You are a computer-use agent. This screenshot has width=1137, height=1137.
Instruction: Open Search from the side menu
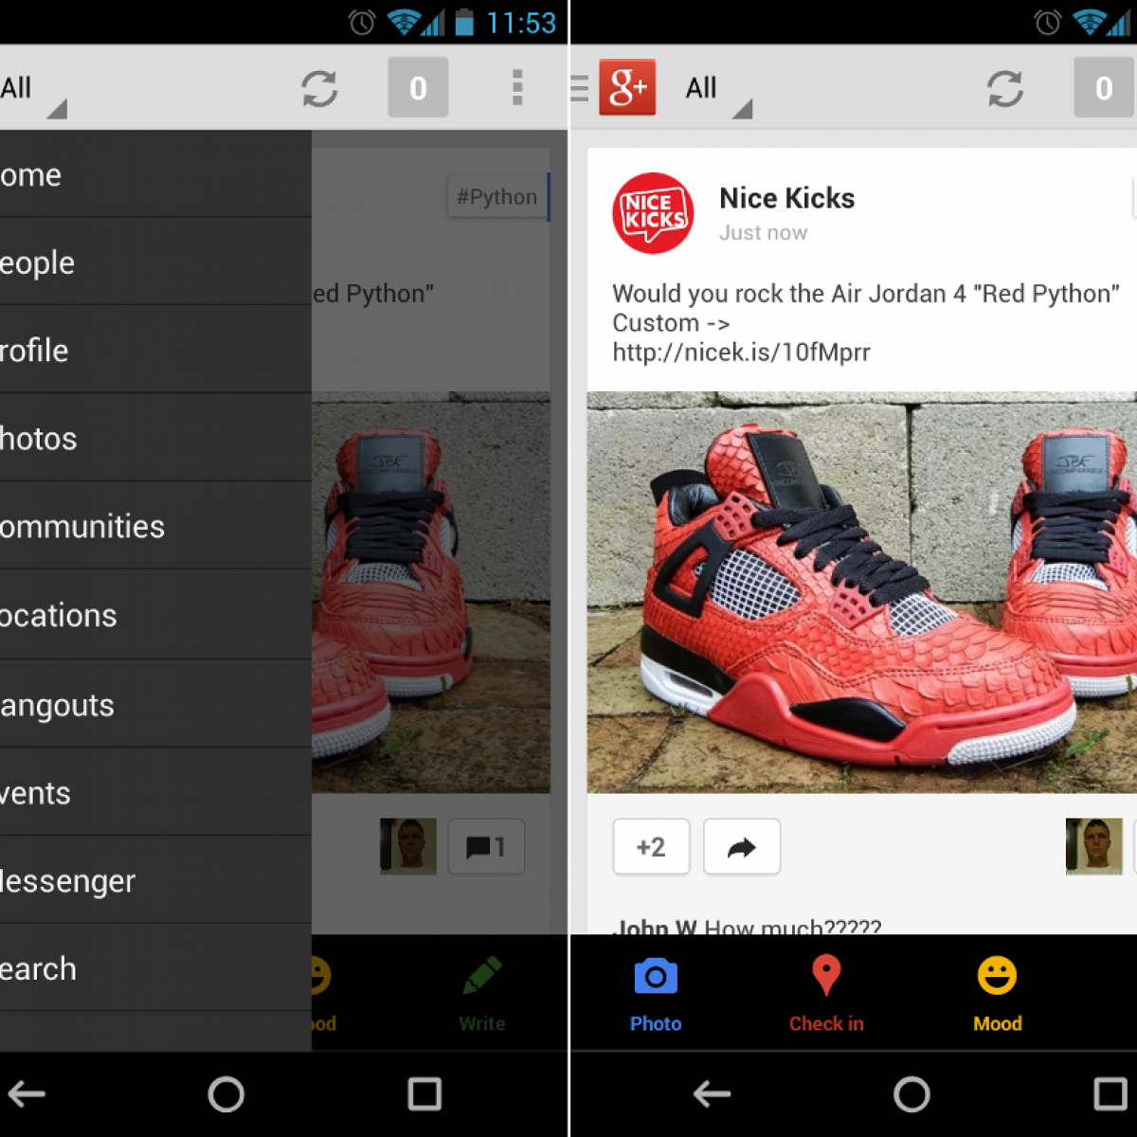click(40, 968)
